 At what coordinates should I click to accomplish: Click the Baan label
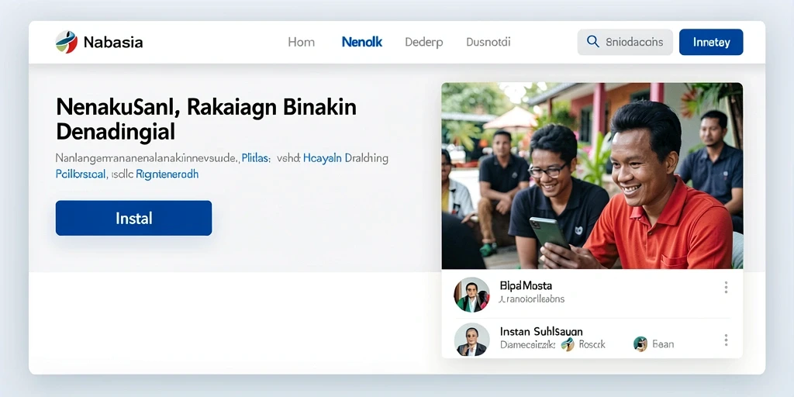tap(663, 345)
